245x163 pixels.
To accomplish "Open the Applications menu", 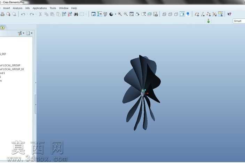I will 40,8.
